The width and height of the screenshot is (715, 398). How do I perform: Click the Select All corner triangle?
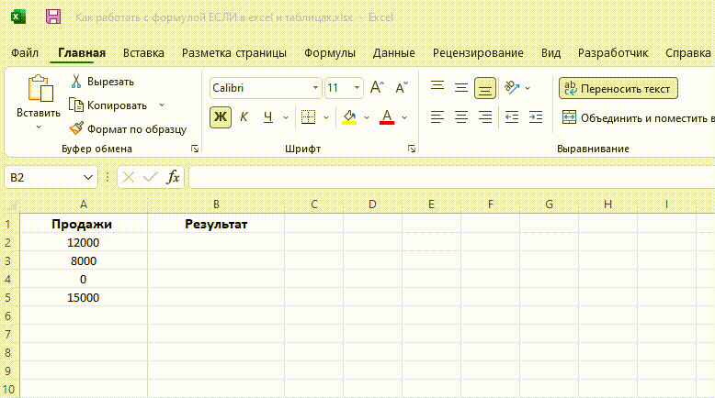10,205
